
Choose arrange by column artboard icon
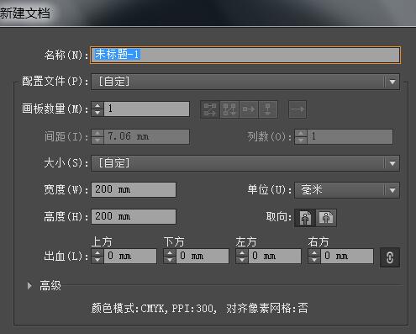coord(268,109)
